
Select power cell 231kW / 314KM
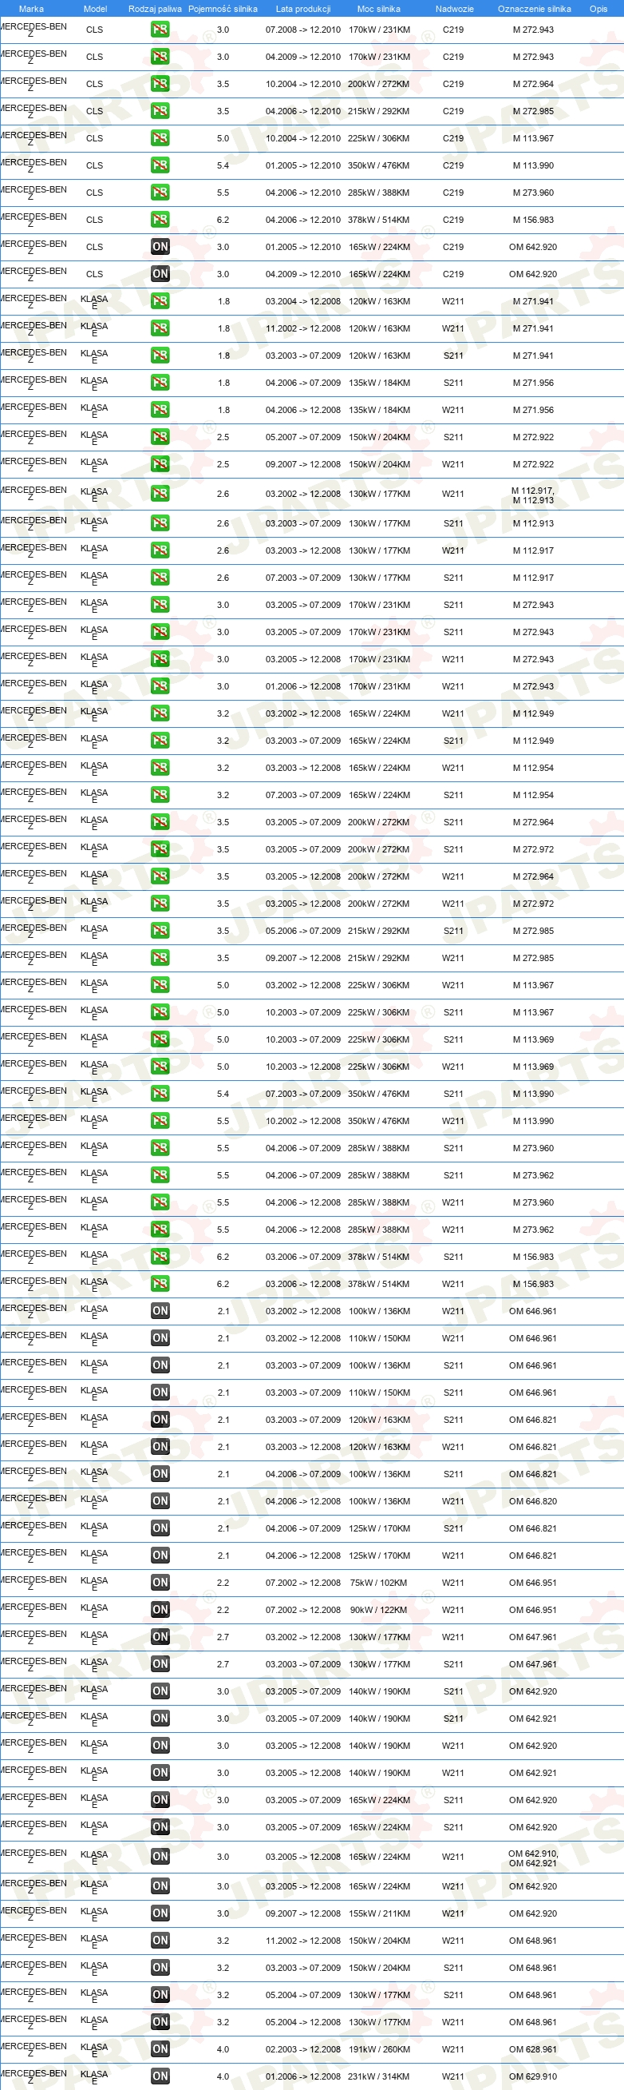[x=379, y=2078]
